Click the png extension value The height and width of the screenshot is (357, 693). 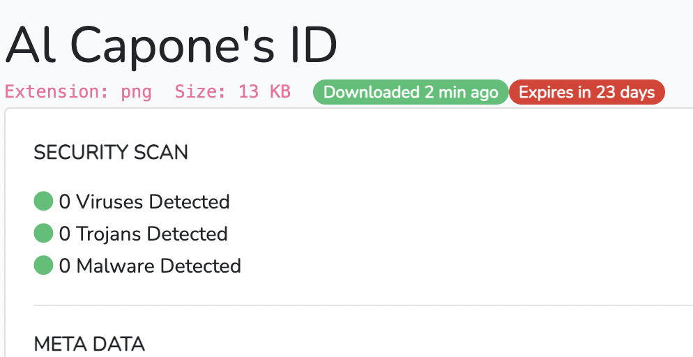point(137,93)
